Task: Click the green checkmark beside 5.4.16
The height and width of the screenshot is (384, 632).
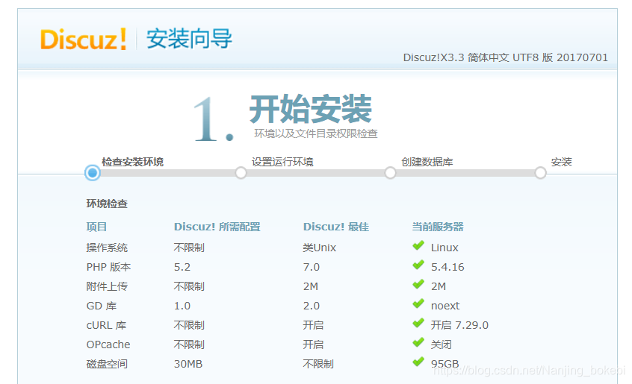Action: [x=418, y=265]
